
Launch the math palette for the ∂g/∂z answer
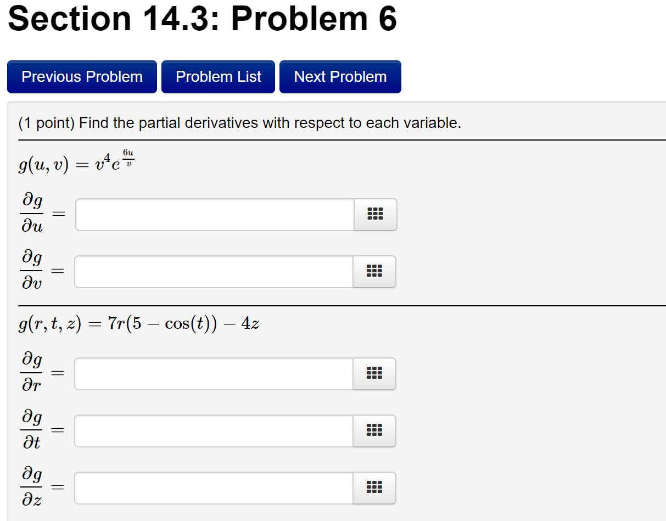point(375,488)
